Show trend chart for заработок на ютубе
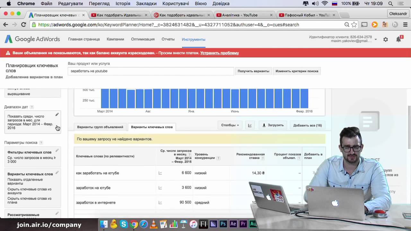Image resolution: width=411 pixels, height=231 pixels. coord(160,188)
